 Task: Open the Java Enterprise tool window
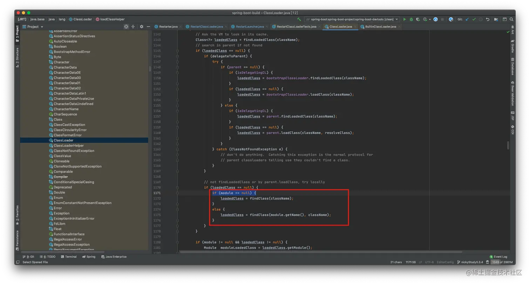point(114,257)
